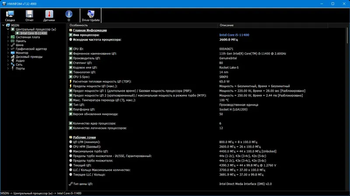The image size is (350, 196).
Task: Click the Порты ports icon
Action: (x=13, y=69)
